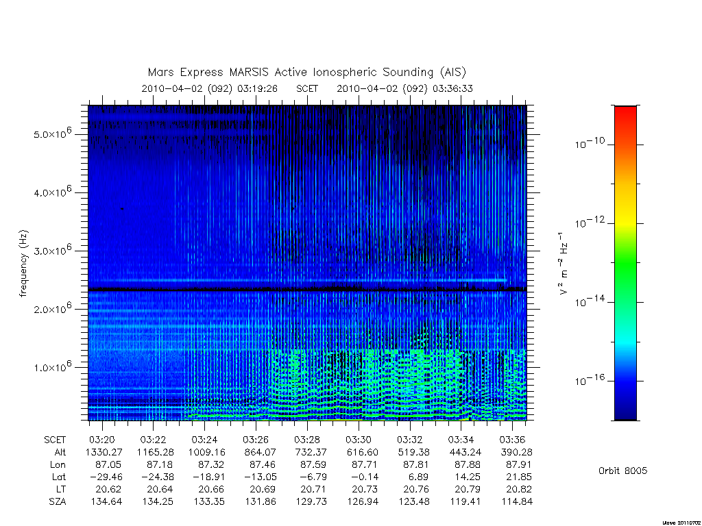Click the altitude value '519.38'
The height and width of the screenshot is (526, 702).
[x=413, y=452]
